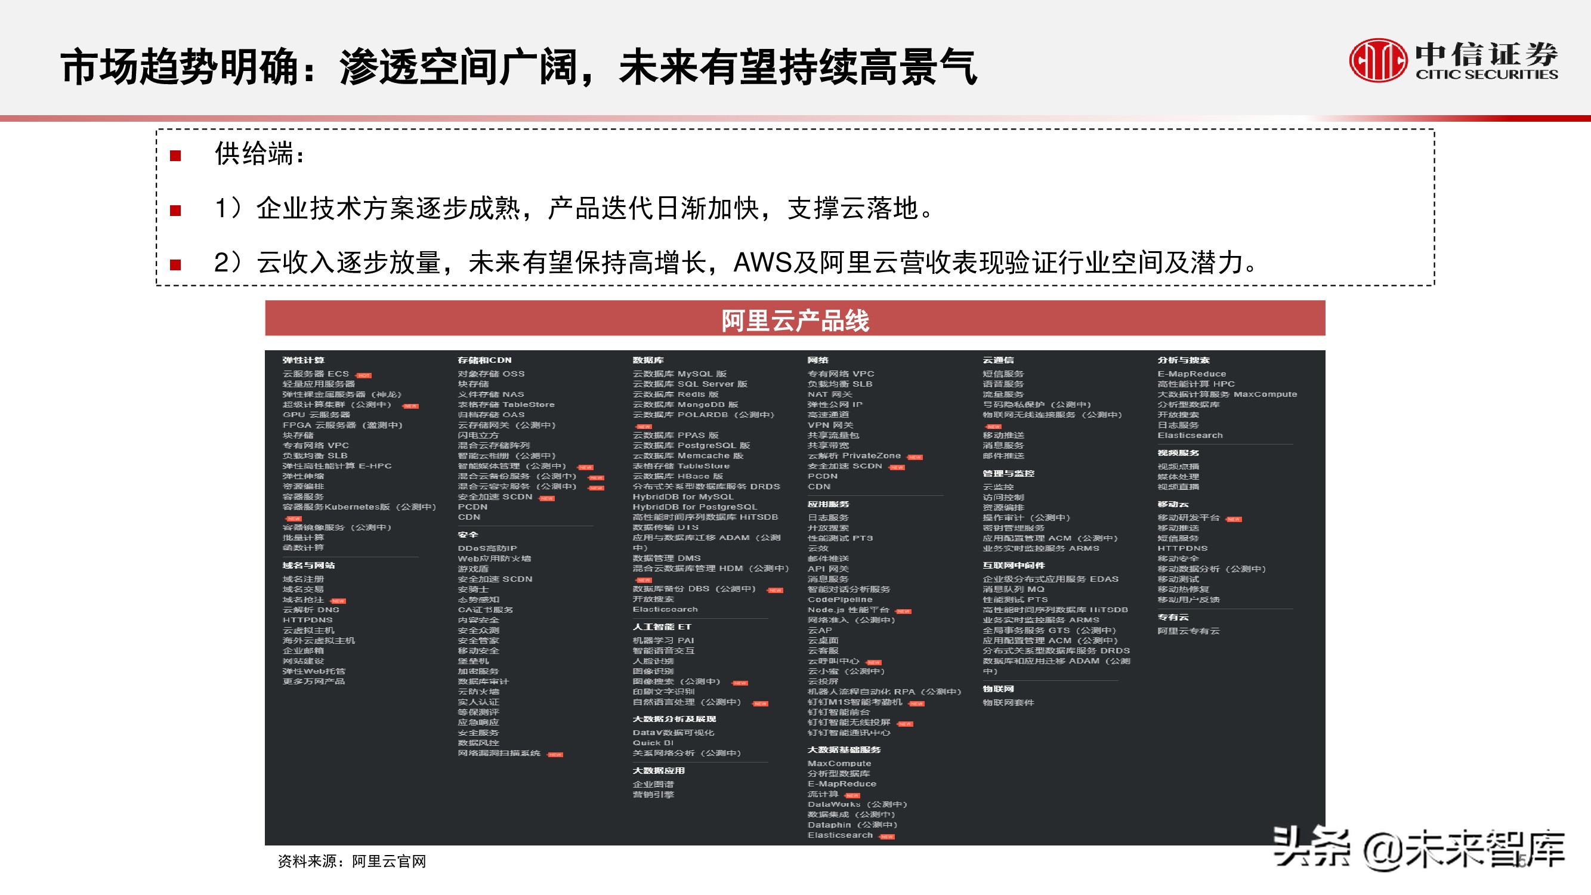Image resolution: width=1591 pixels, height=895 pixels.
Task: Click the 堡垒机 link
Action: coord(473,661)
